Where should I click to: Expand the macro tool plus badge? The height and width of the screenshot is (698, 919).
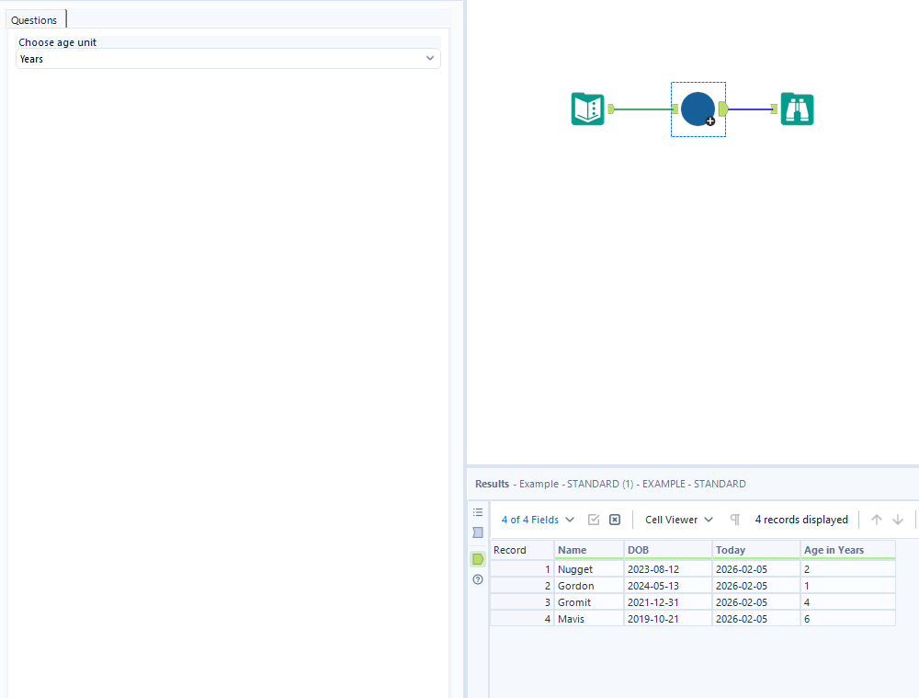pyautogui.click(x=709, y=121)
